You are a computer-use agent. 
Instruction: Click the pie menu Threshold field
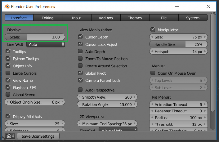179,124
